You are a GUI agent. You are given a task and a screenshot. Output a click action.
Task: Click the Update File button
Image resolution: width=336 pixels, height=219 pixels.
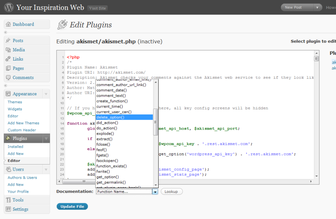pyautogui.click(x=72, y=207)
